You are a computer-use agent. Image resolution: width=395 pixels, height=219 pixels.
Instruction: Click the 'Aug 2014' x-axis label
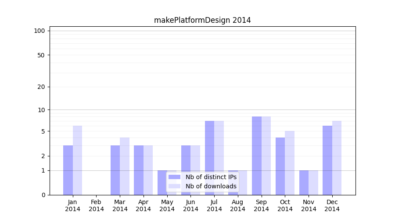coord(237,205)
